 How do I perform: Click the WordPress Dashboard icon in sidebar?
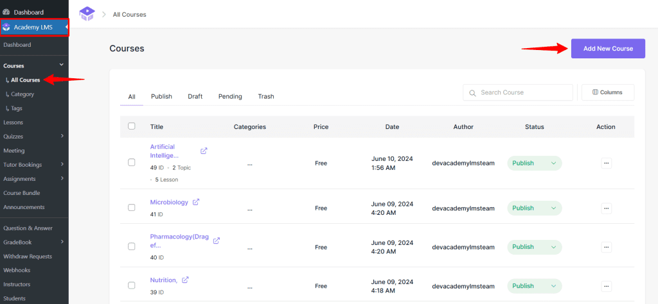pos(7,12)
